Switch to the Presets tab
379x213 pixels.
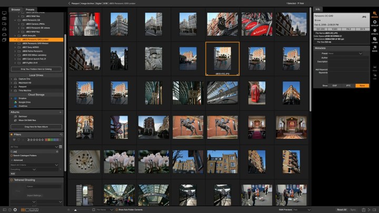coord(30,9)
